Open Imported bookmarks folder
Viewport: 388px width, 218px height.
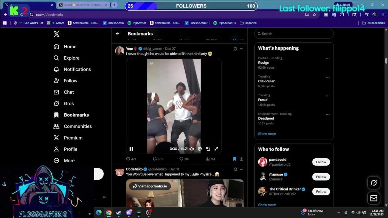(x=248, y=23)
